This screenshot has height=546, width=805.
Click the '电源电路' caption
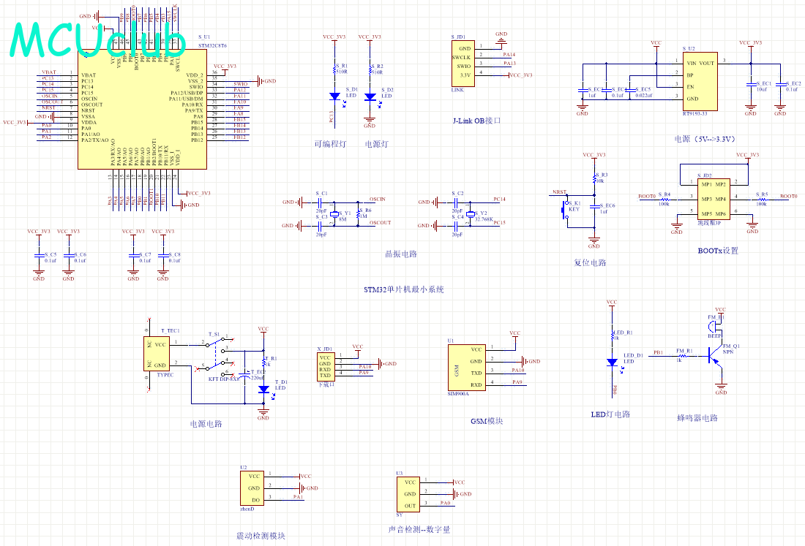click(x=206, y=424)
